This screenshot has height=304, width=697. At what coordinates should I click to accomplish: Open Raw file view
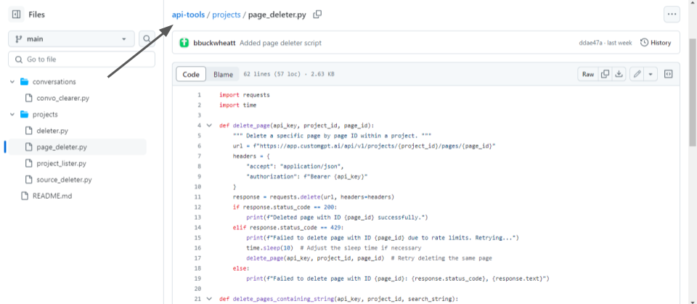point(588,75)
